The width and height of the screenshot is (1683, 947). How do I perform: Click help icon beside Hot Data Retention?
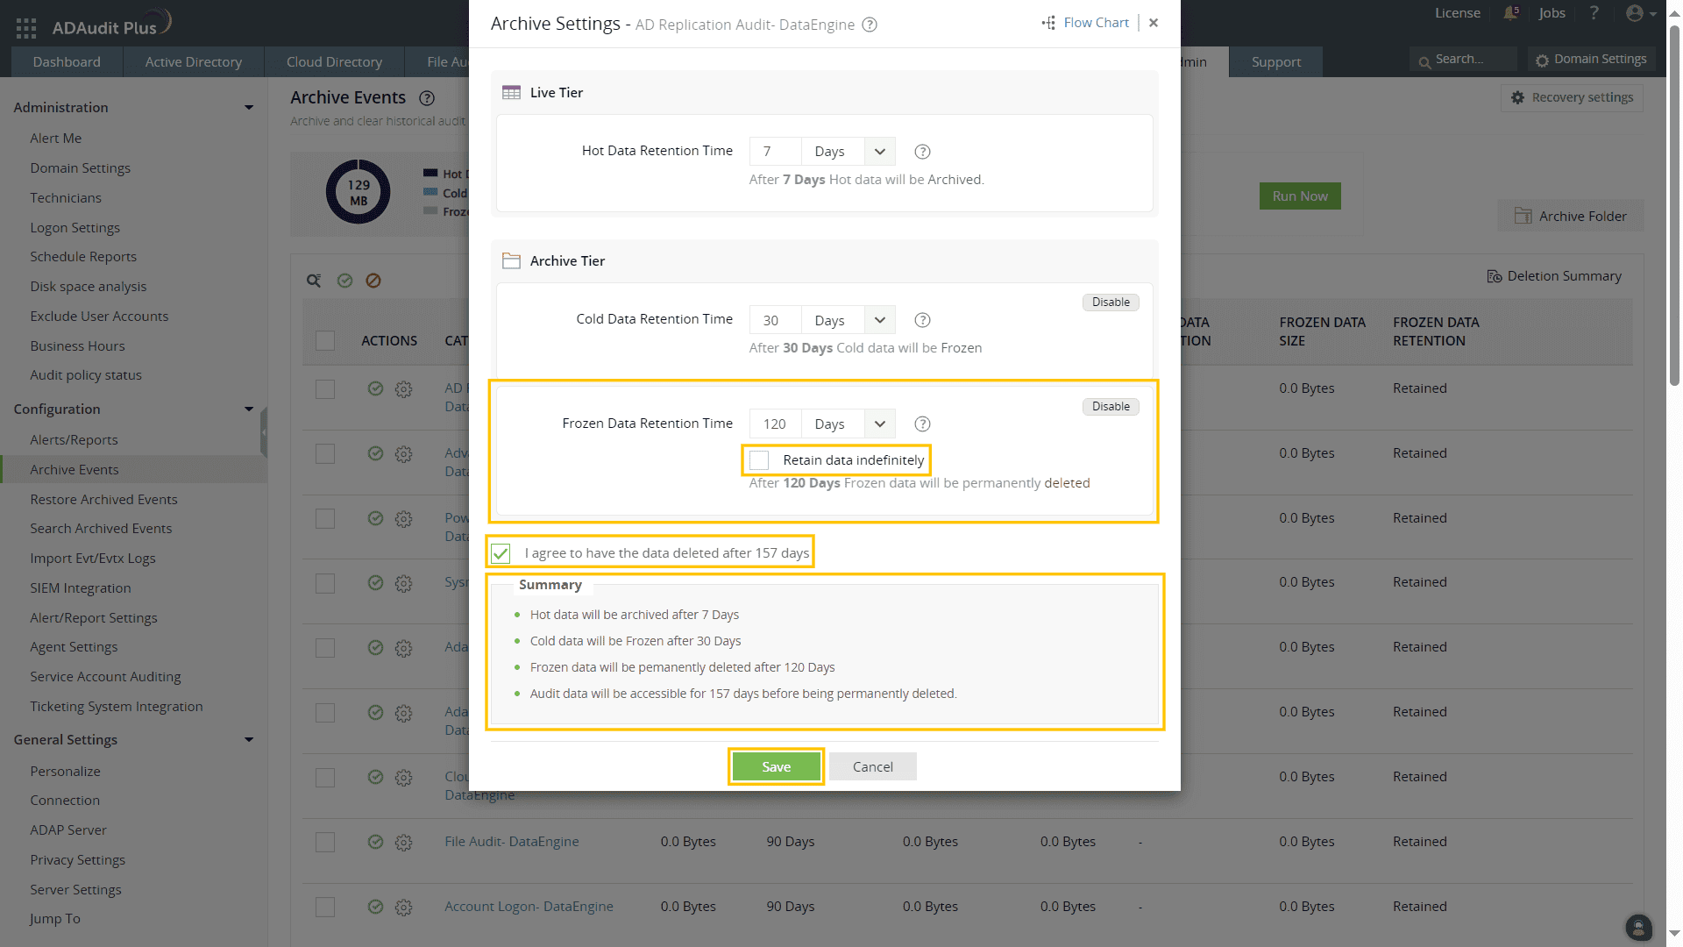(922, 152)
